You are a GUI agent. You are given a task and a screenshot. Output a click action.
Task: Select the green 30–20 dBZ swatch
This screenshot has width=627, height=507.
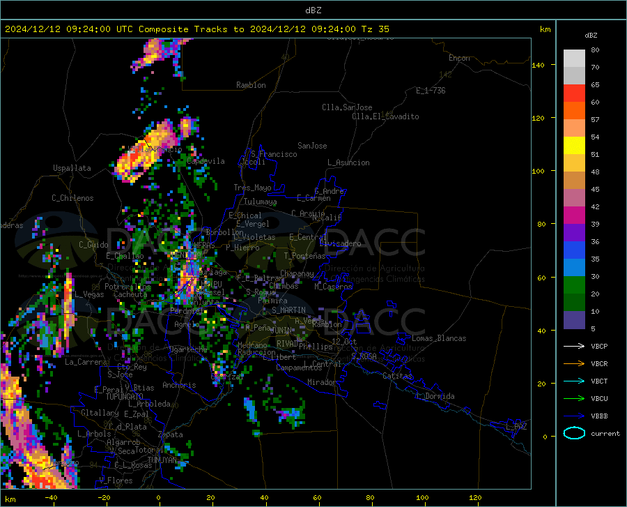pyautogui.click(x=574, y=285)
